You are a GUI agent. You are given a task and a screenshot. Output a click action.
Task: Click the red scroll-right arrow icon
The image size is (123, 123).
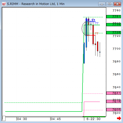pyautogui.click(x=119, y=118)
